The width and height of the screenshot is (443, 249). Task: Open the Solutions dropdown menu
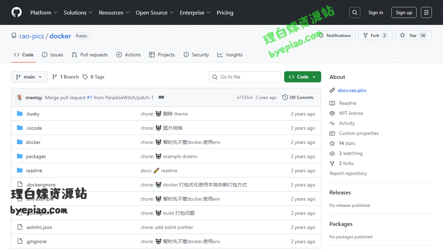point(78,12)
